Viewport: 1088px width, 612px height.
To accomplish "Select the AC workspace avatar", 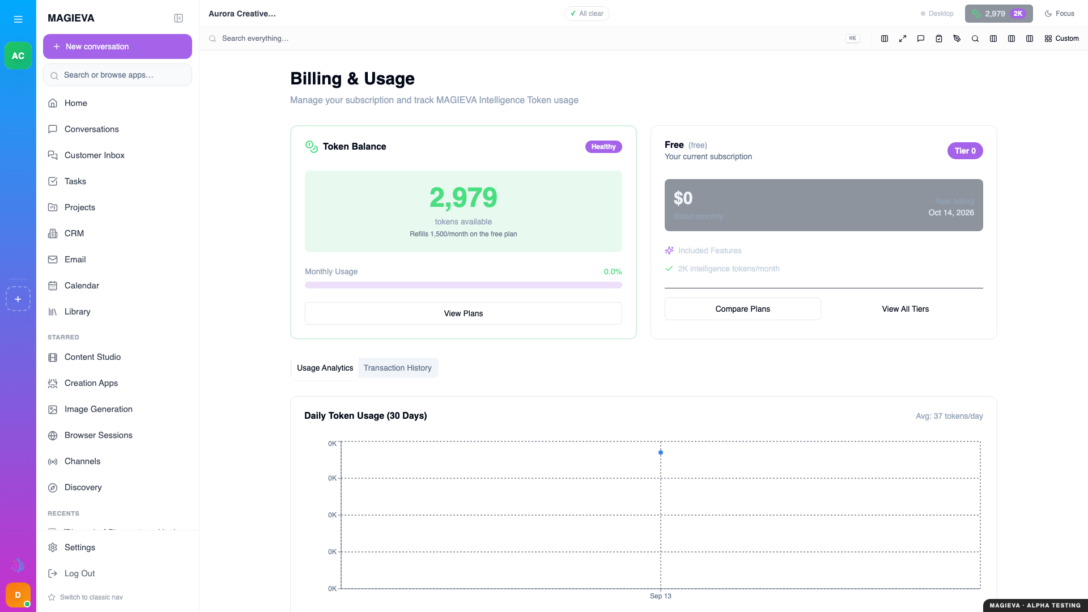I will (x=18, y=56).
